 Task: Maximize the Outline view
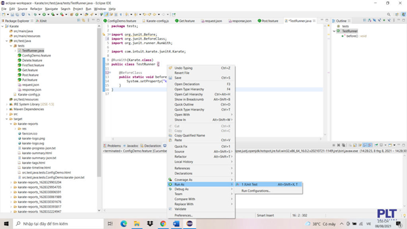[x=404, y=20]
